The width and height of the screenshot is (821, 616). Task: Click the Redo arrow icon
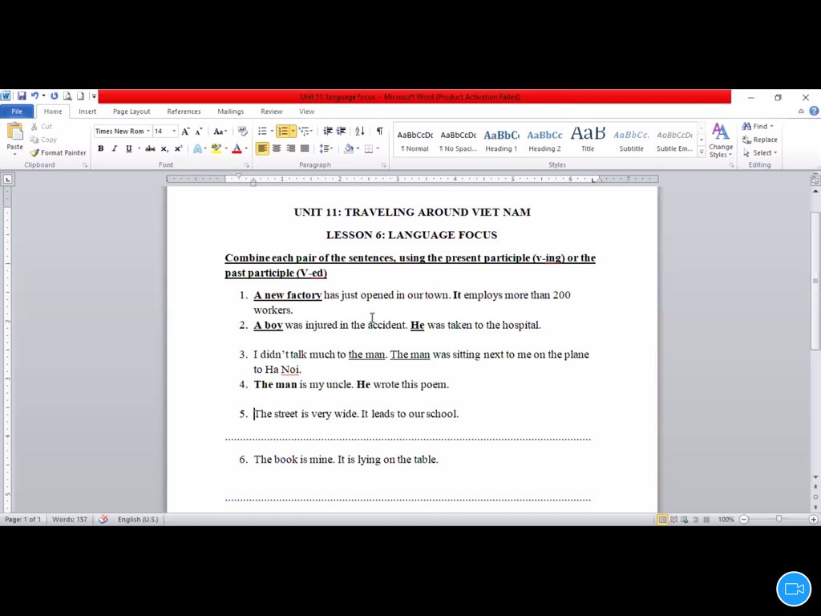point(54,96)
